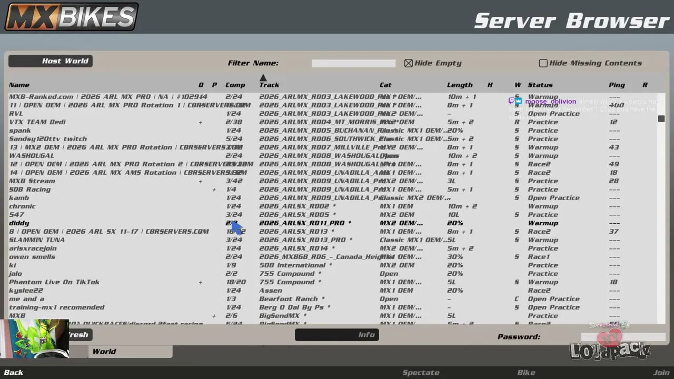Grab the server list scrollbar thumb
Viewport: 674px width, 379px height.
661,118
